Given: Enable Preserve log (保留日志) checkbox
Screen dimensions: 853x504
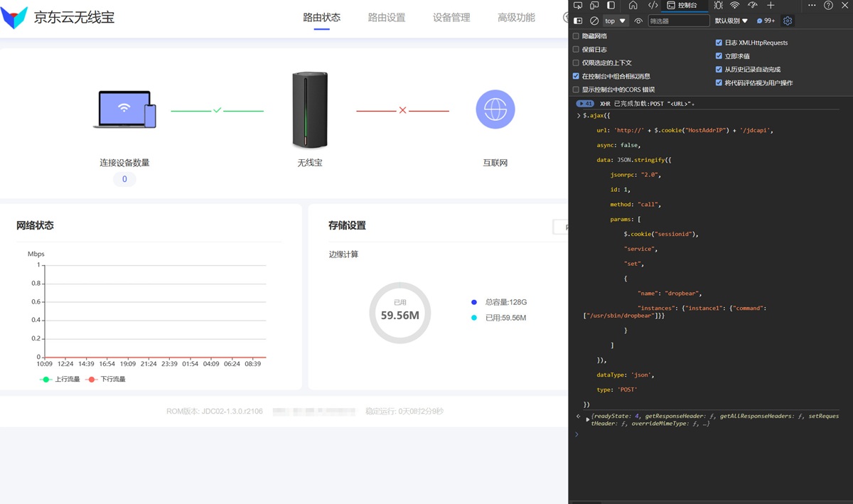Looking at the screenshot, I should (576, 50).
